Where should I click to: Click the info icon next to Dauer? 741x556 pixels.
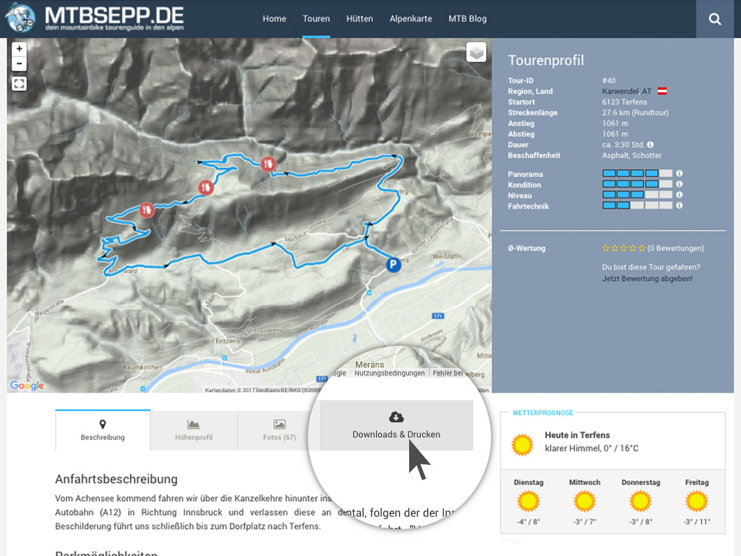click(x=650, y=145)
